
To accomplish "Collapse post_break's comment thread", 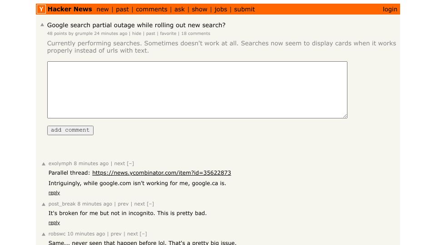I will (150, 204).
